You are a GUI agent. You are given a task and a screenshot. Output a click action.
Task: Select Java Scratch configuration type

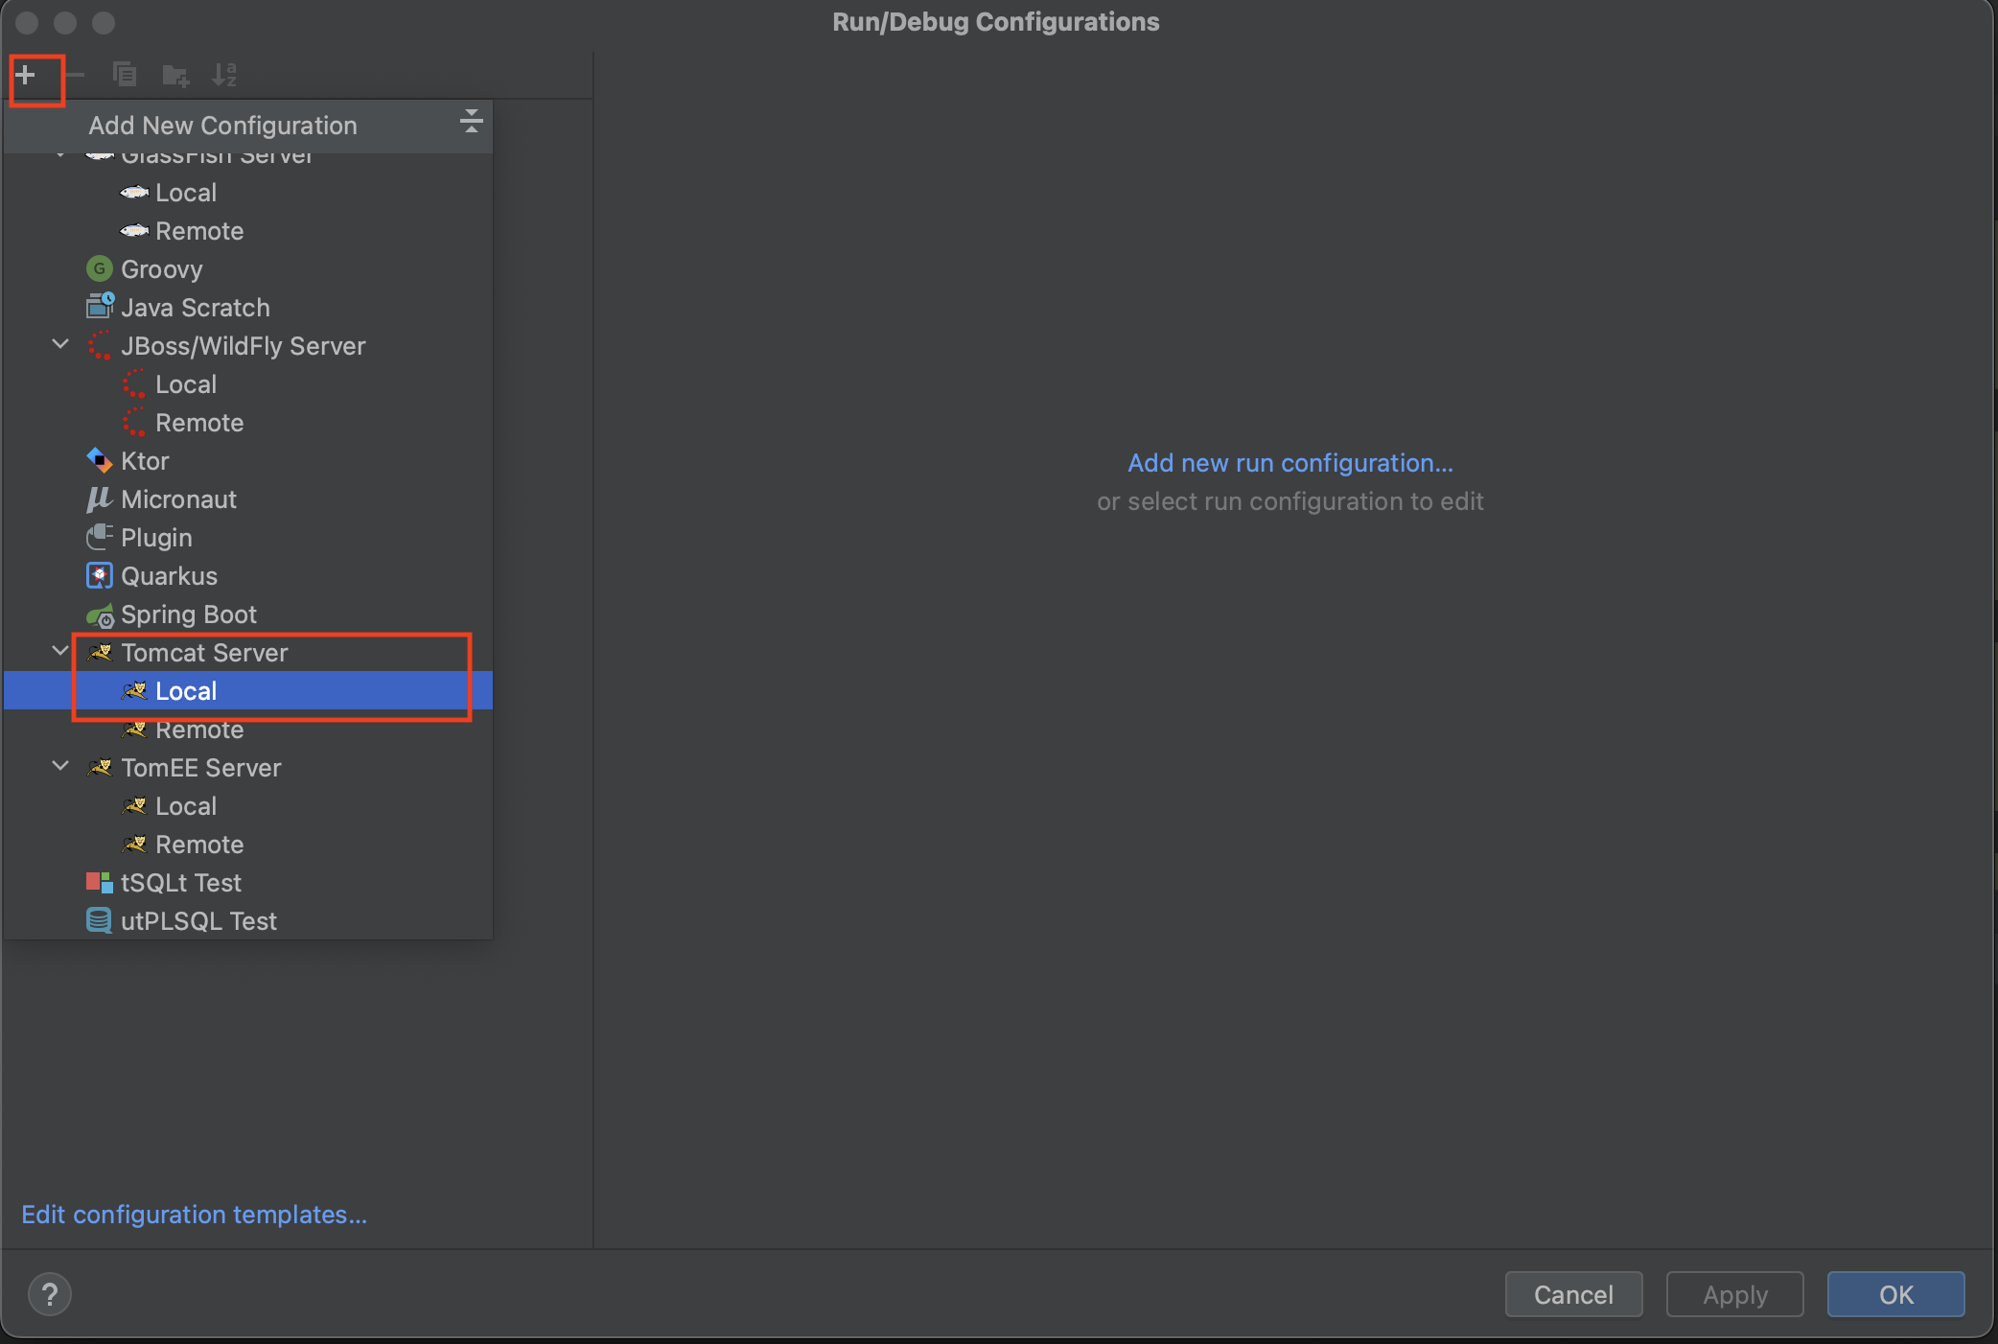(195, 308)
